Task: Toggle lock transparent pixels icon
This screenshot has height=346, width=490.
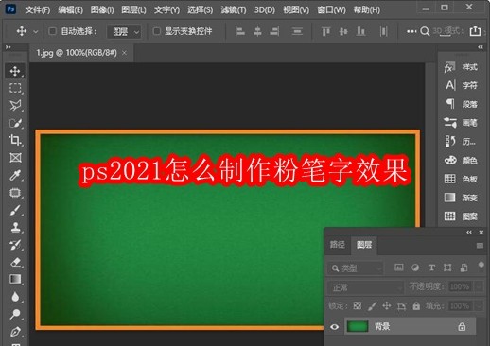Action: pyautogui.click(x=358, y=305)
